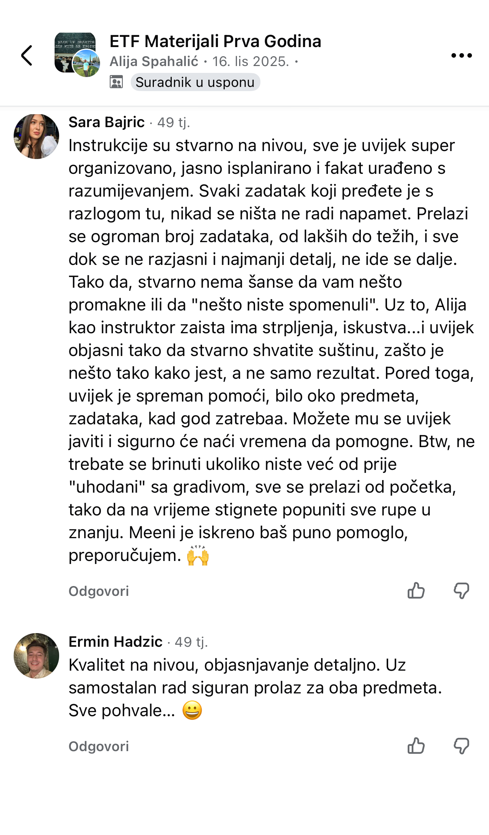
Task: View Ermin Hadzic's profile picture
Action: point(36,656)
